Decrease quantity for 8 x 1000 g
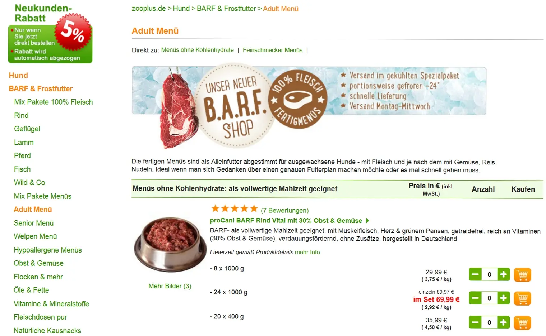Viewport: 546px width, 336px height. [475, 274]
